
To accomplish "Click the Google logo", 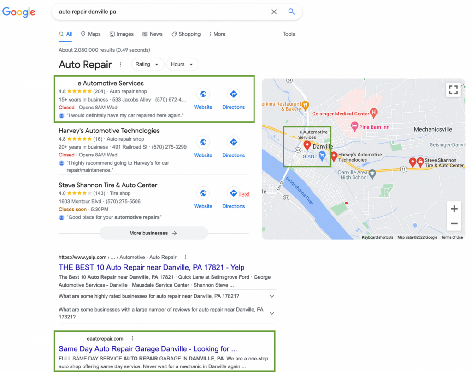I will (x=18, y=12).
